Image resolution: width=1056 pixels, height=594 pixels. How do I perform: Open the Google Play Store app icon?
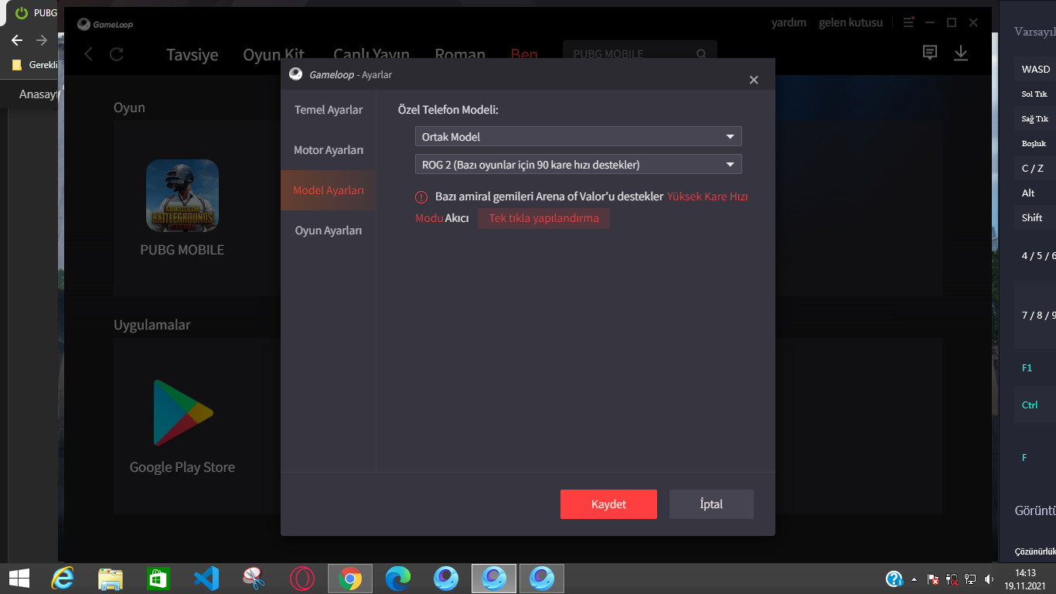point(182,412)
